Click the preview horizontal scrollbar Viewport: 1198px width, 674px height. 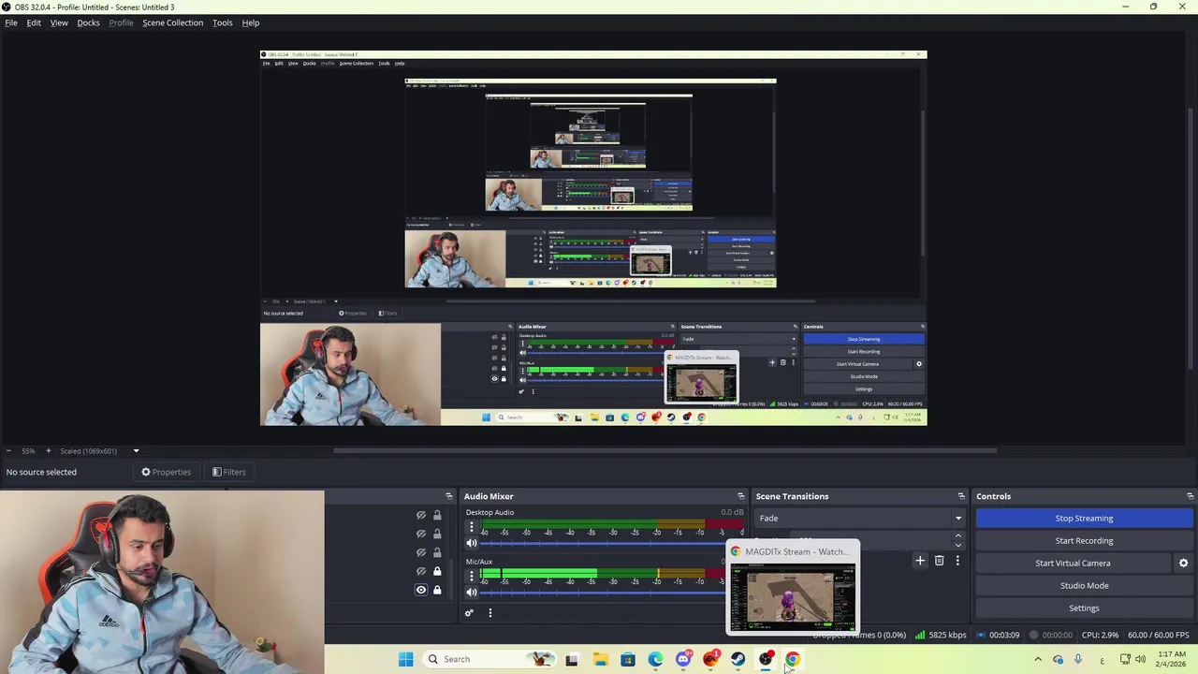(665, 450)
